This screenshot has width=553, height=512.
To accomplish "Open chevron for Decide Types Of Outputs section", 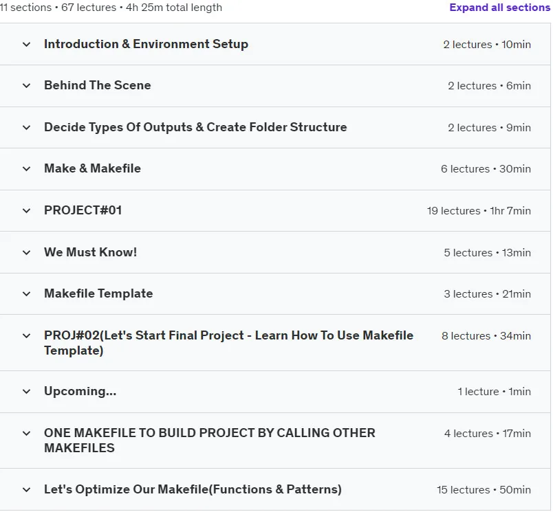I will [x=26, y=128].
